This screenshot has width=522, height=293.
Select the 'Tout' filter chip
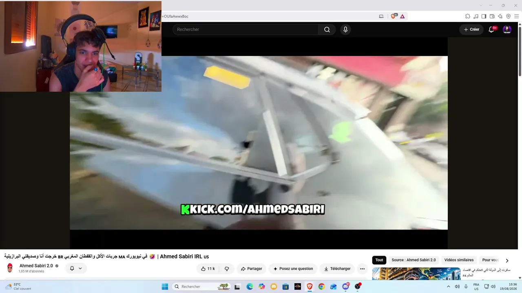pos(379,260)
